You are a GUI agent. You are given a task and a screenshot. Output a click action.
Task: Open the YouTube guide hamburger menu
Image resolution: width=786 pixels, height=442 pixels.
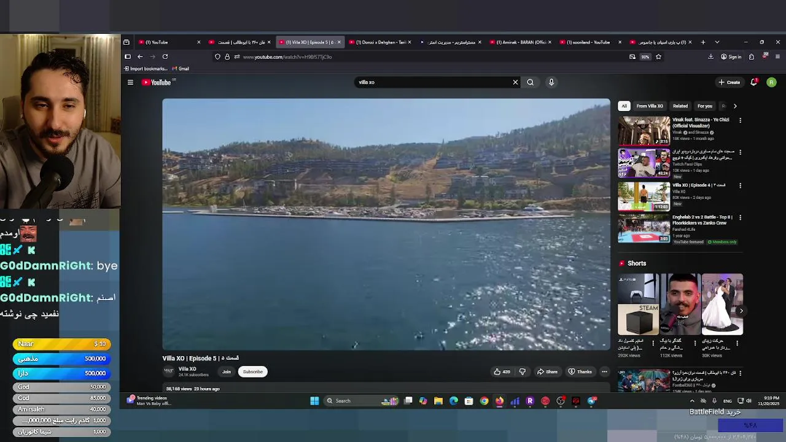click(x=130, y=82)
